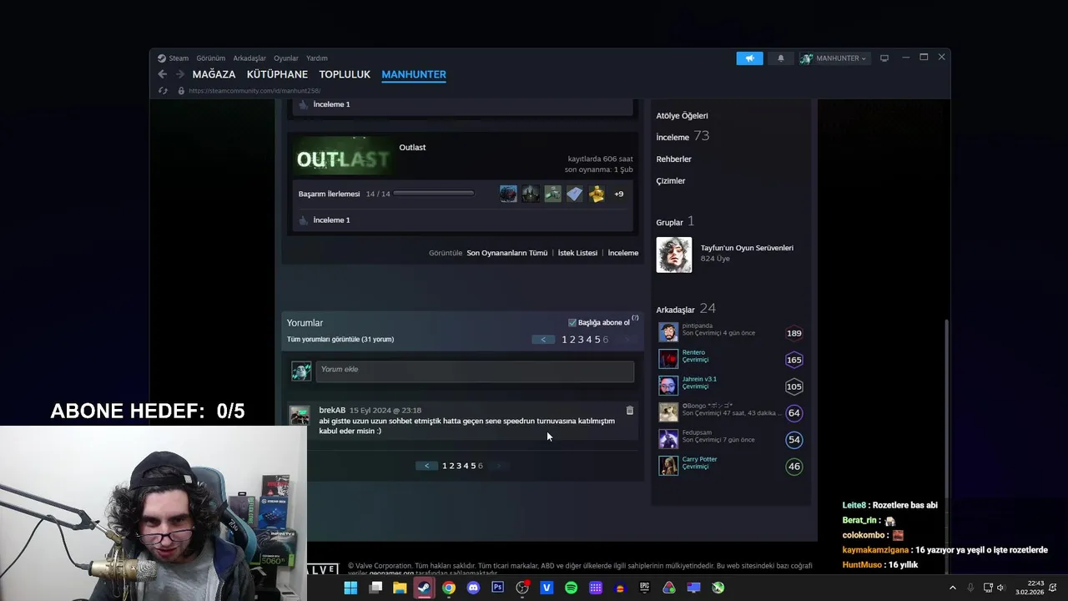The width and height of the screenshot is (1068, 601).
Task: Open the Arkadaşlar menu
Action: click(249, 58)
